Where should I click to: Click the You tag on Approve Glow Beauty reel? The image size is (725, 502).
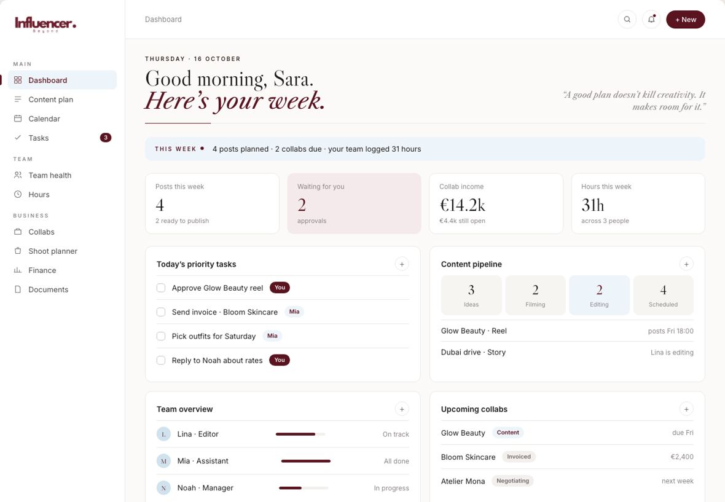[x=280, y=288]
